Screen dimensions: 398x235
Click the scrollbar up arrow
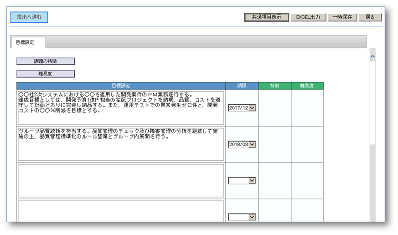[372, 56]
